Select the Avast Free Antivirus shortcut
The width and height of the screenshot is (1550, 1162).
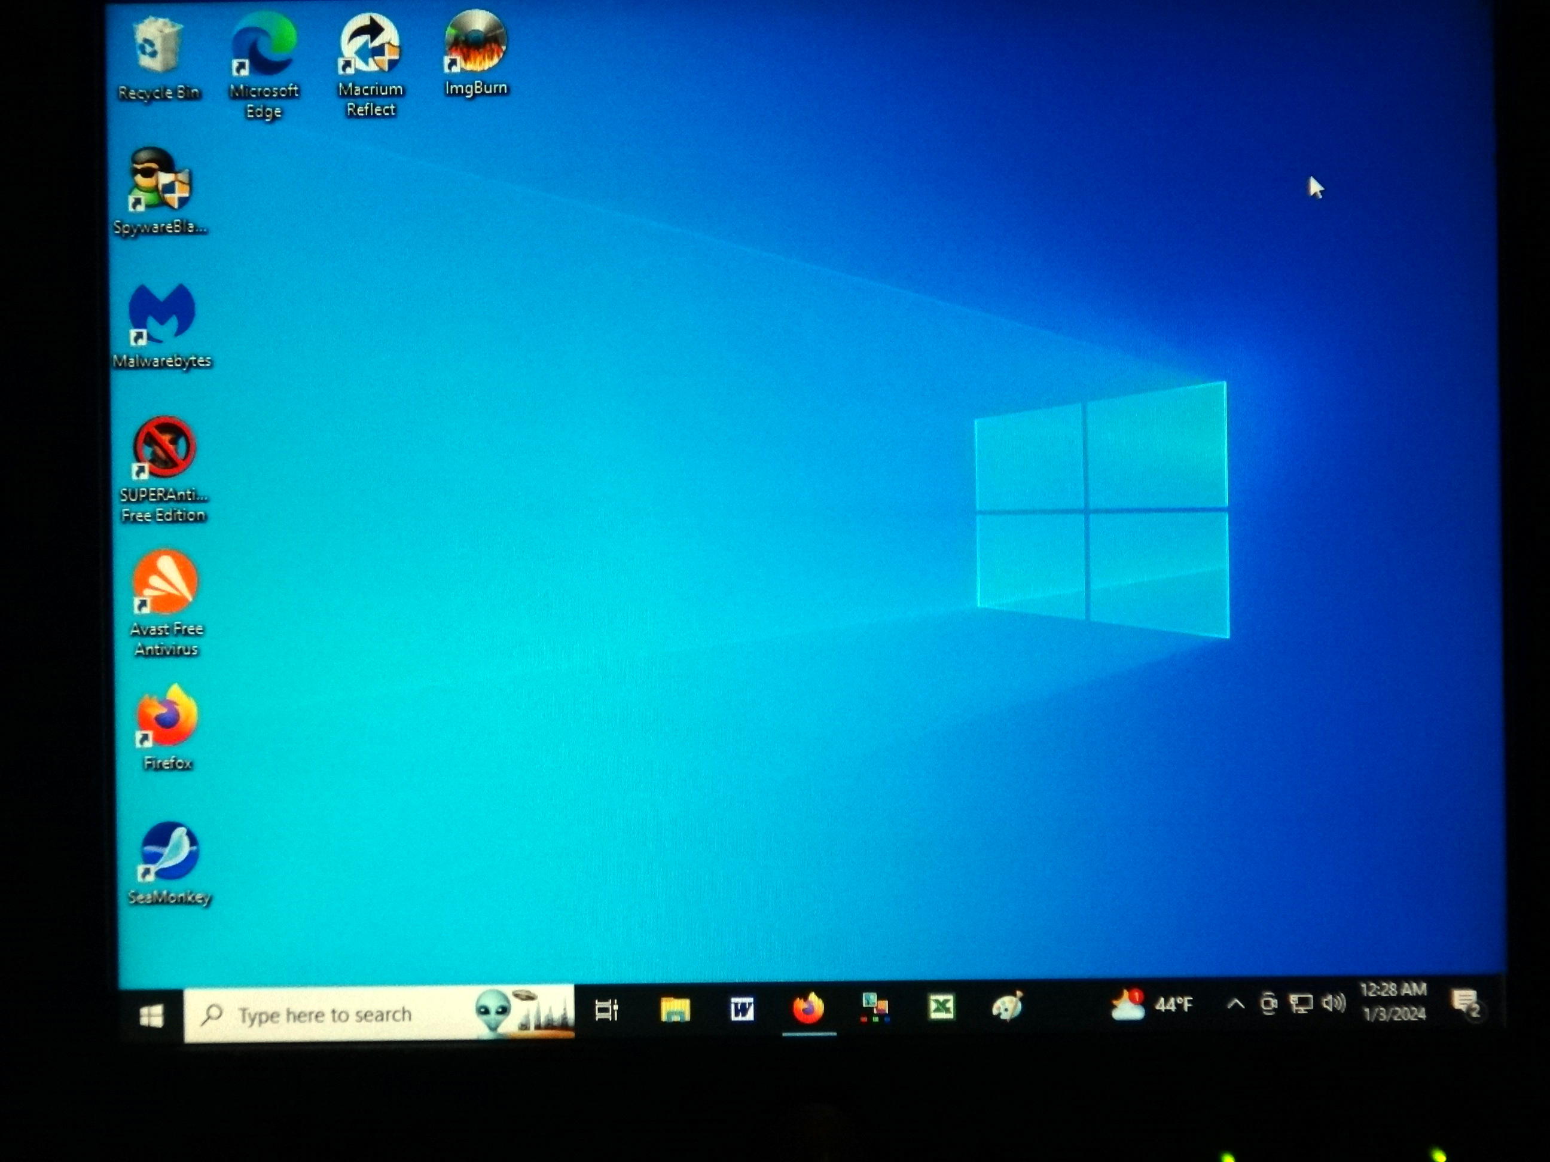pyautogui.click(x=166, y=604)
